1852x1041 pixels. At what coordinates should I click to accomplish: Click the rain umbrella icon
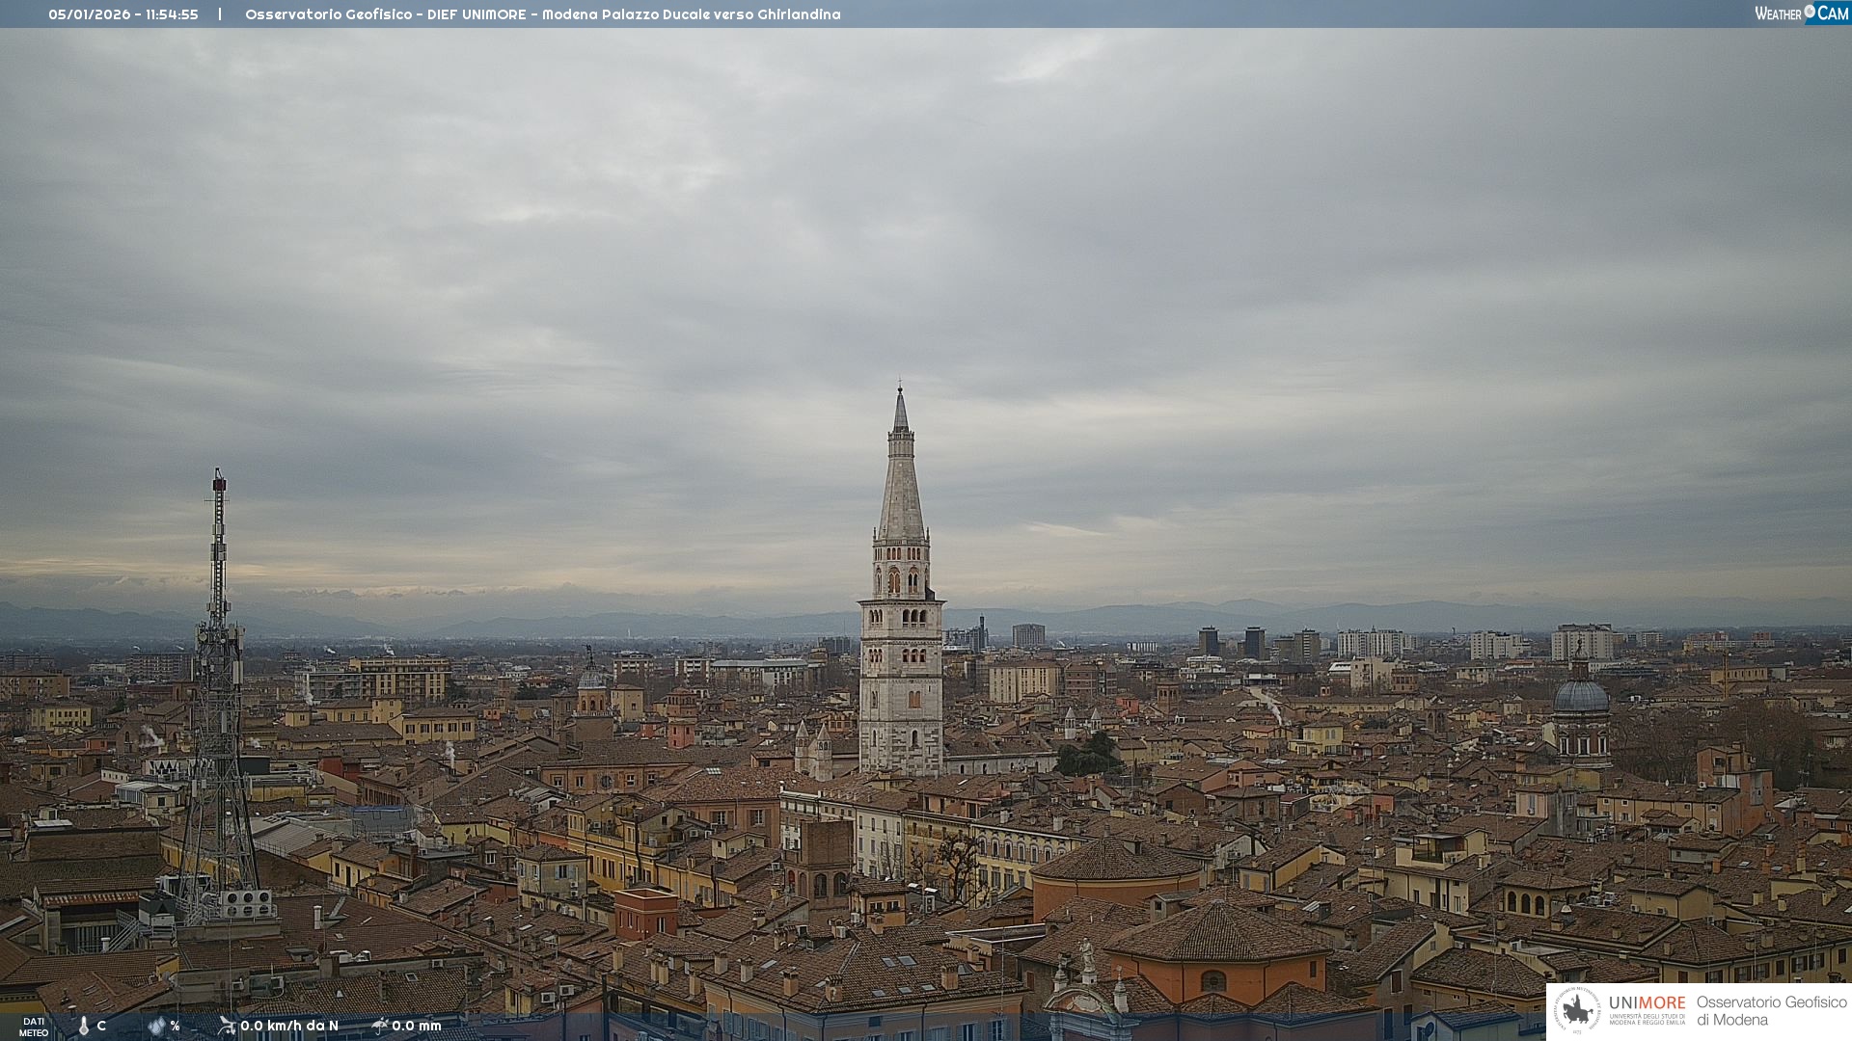point(380,1026)
